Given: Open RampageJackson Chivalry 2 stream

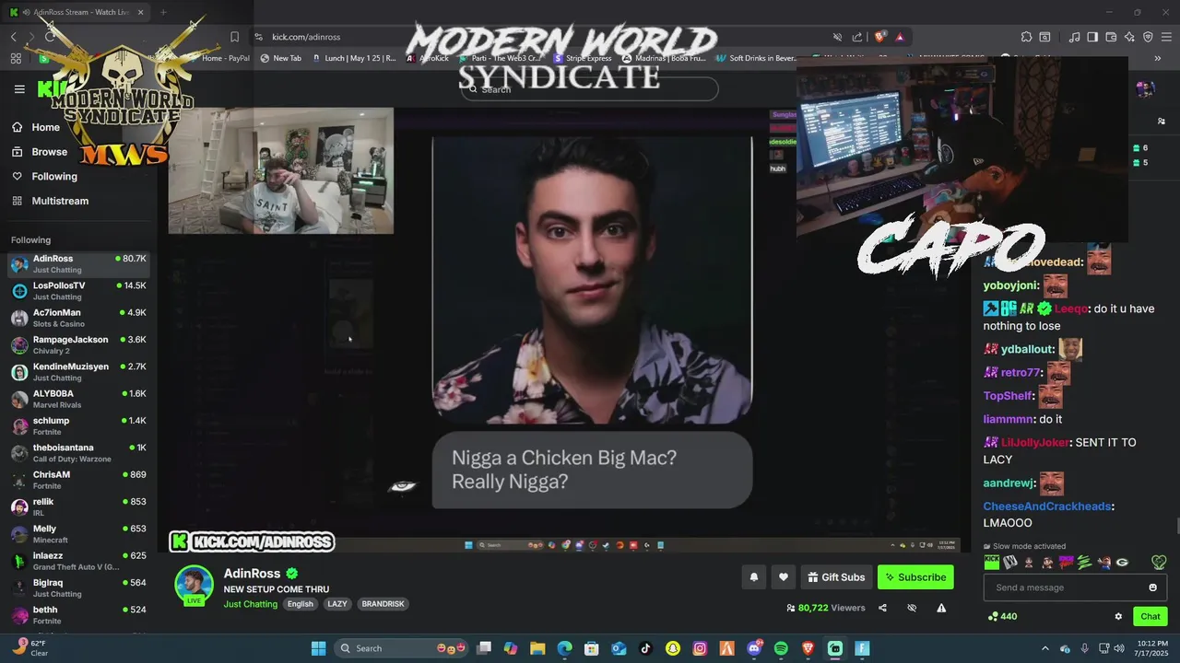Looking at the screenshot, I should click(x=78, y=345).
